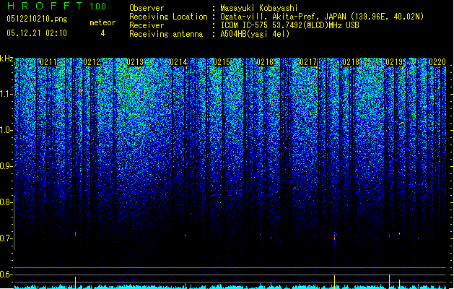Click the 0219 time label
454x289 pixels.
click(394, 62)
